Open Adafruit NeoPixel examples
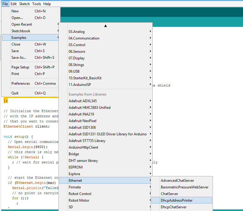 tap(105, 121)
